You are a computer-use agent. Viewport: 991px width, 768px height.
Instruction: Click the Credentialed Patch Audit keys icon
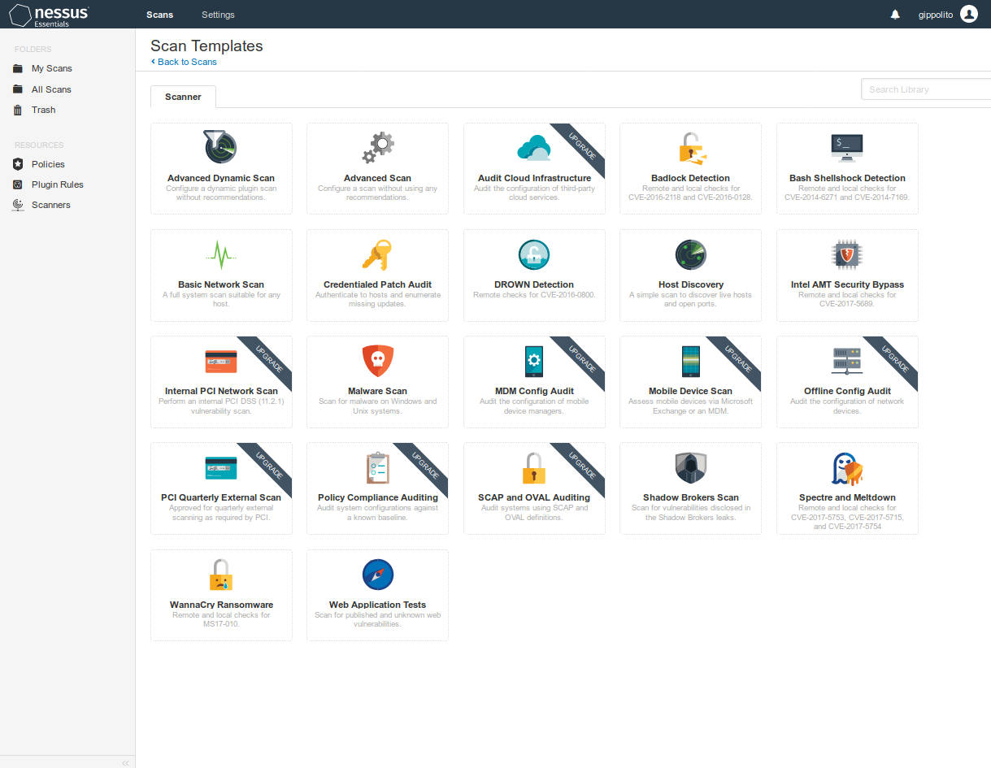pos(377,254)
